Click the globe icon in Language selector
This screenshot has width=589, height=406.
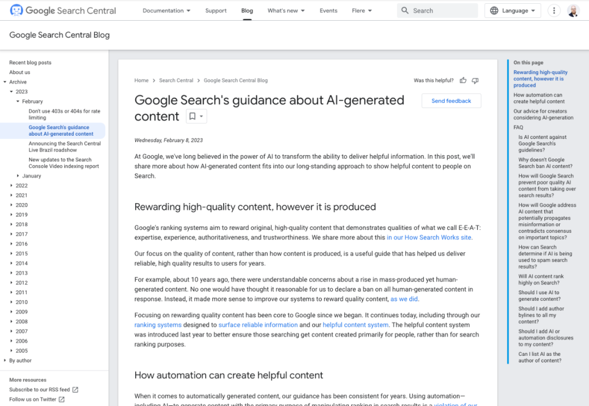pyautogui.click(x=494, y=10)
